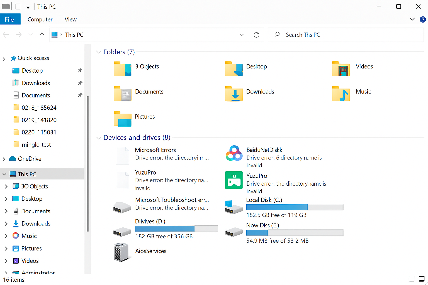428x285 pixels.
Task: Click the AiosServices device icon
Action: tap(121, 252)
